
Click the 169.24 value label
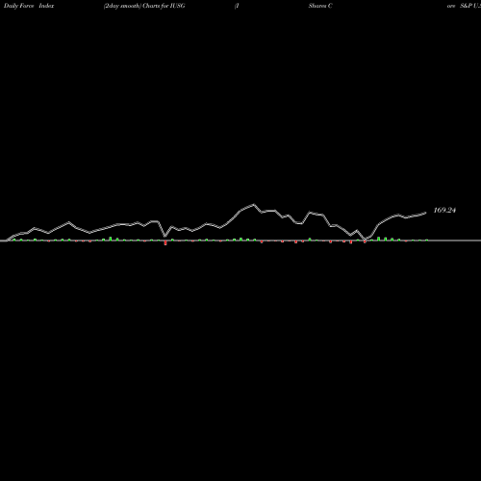coord(444,211)
